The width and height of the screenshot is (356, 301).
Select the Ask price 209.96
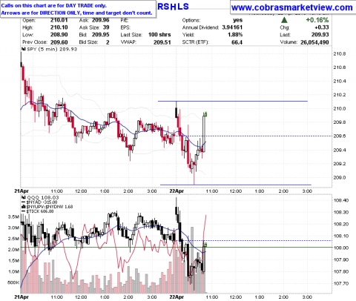[100, 20]
